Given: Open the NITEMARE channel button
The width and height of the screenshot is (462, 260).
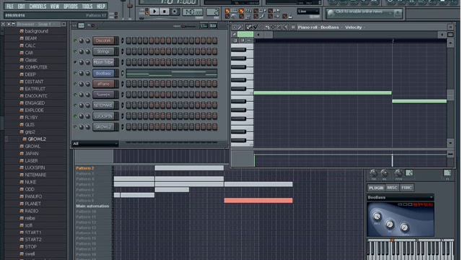Looking at the screenshot, I should (x=103, y=105).
